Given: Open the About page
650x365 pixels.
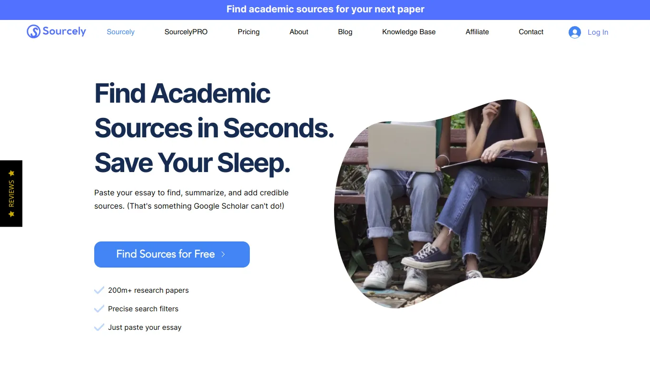Looking at the screenshot, I should 299,32.
